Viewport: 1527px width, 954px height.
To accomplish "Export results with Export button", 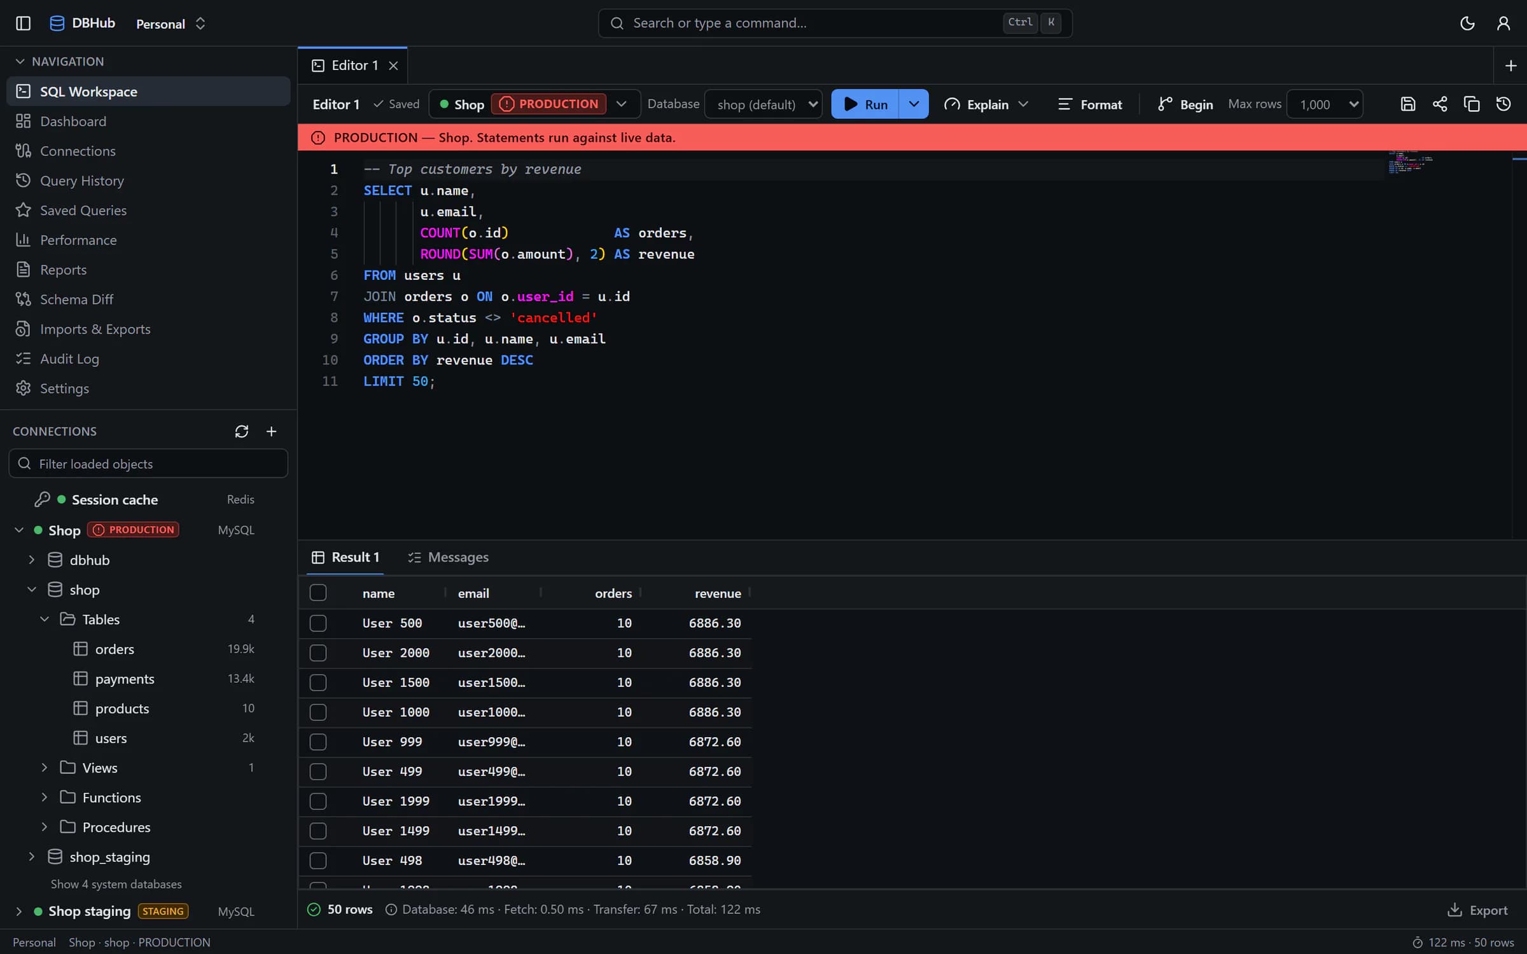I will (x=1477, y=910).
